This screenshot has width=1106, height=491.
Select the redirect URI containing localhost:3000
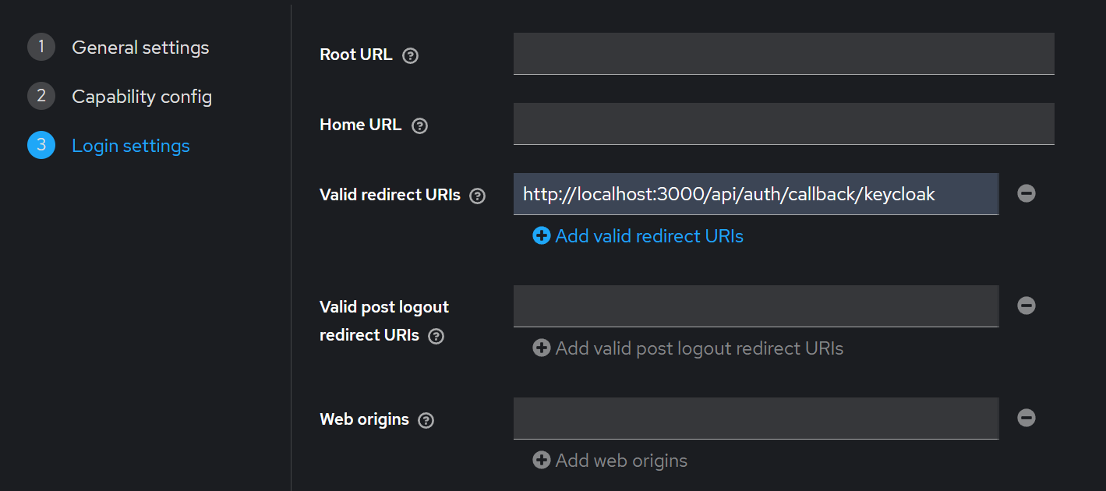(x=754, y=193)
